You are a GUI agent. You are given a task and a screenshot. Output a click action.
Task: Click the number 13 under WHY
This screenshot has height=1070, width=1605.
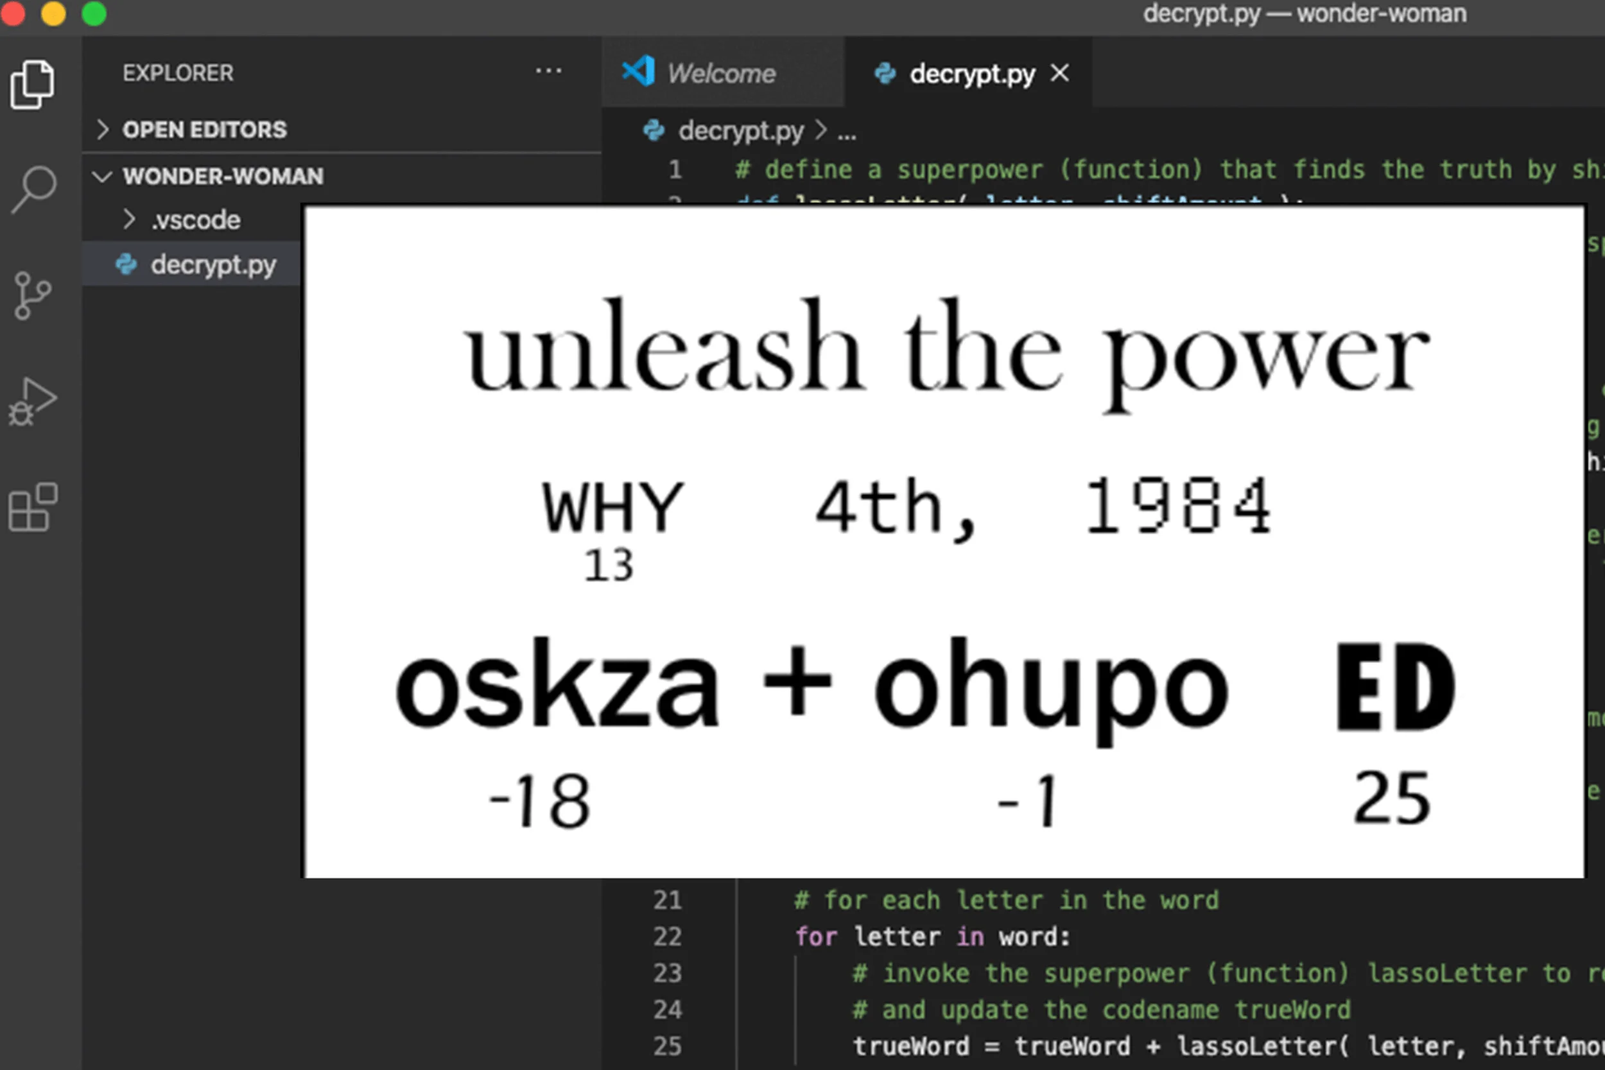click(x=609, y=565)
